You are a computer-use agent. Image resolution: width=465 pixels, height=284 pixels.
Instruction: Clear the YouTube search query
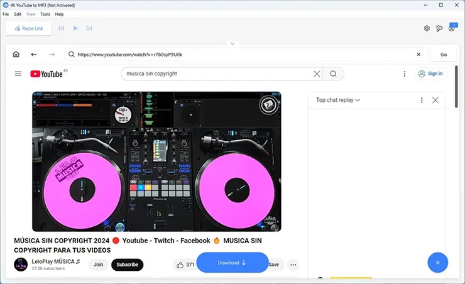pos(317,74)
